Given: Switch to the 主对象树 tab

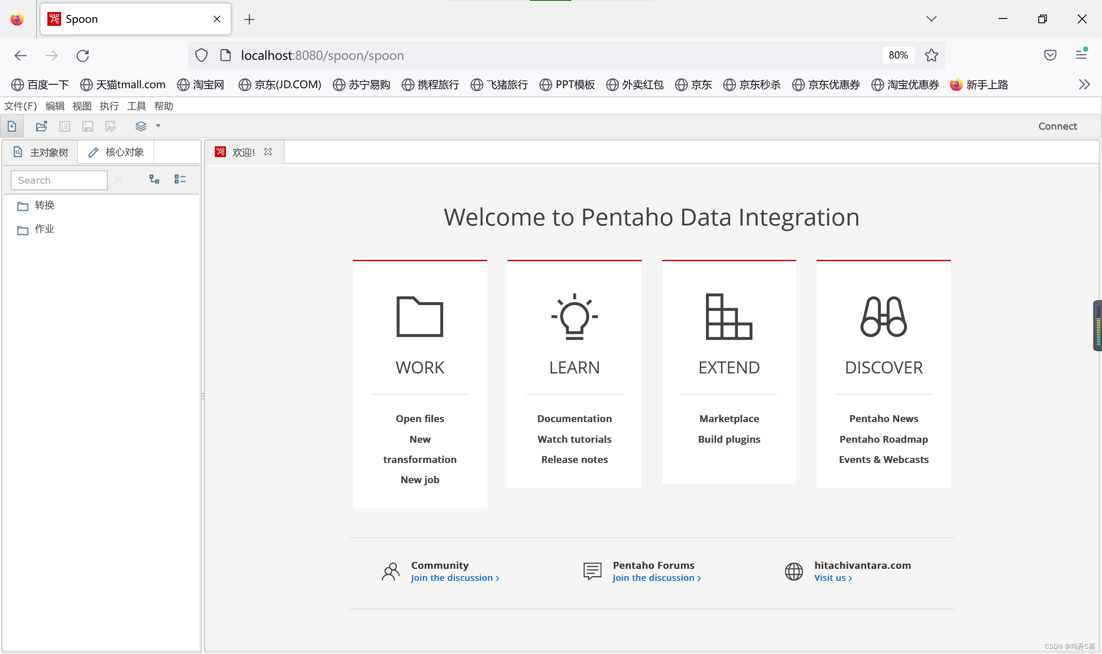Looking at the screenshot, I should (40, 152).
